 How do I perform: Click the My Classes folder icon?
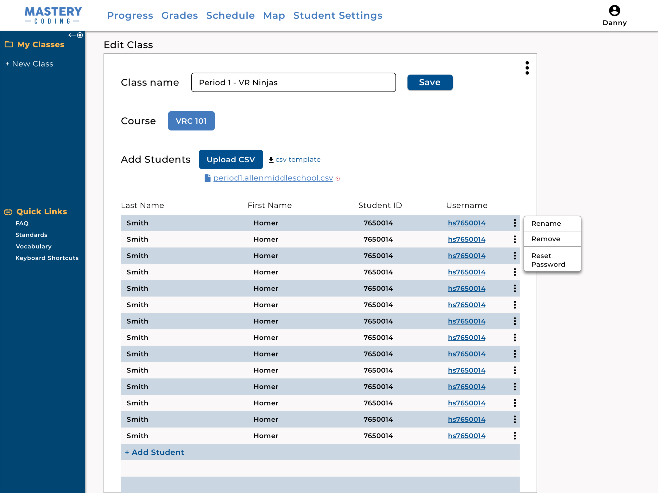pyautogui.click(x=9, y=44)
